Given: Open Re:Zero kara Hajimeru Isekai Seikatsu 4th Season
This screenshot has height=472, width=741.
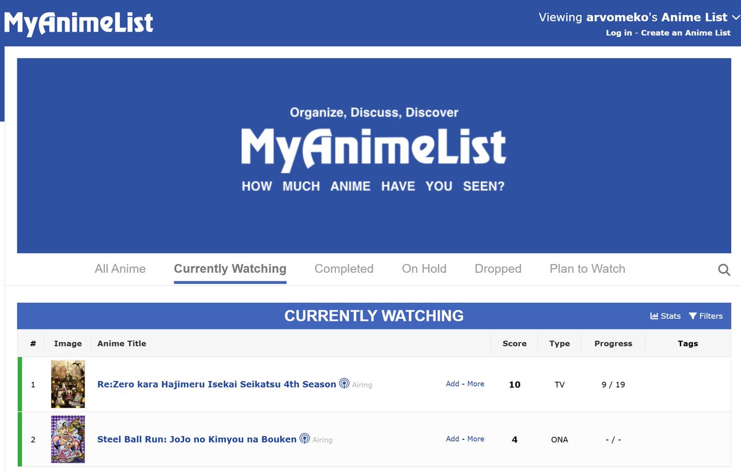Looking at the screenshot, I should tap(217, 384).
